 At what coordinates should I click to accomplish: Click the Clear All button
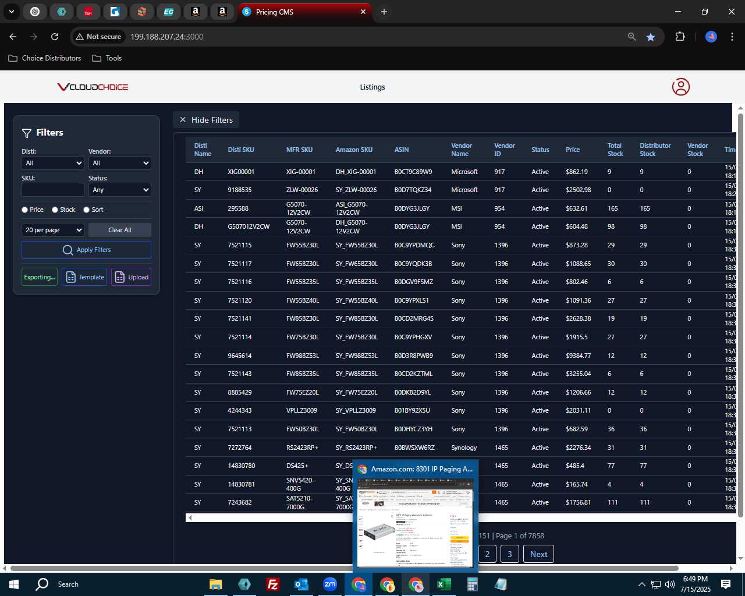(x=120, y=230)
